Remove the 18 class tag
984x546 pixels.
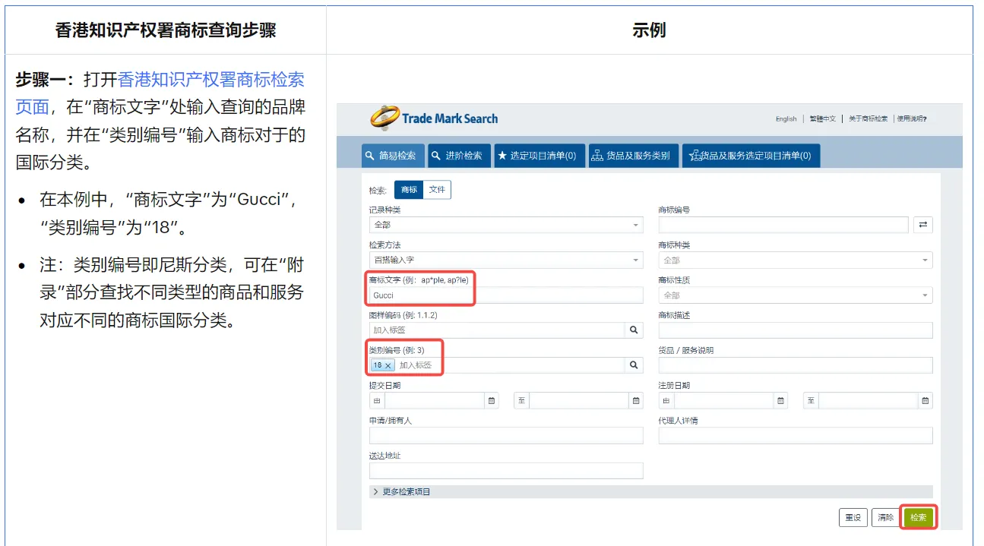pos(388,365)
